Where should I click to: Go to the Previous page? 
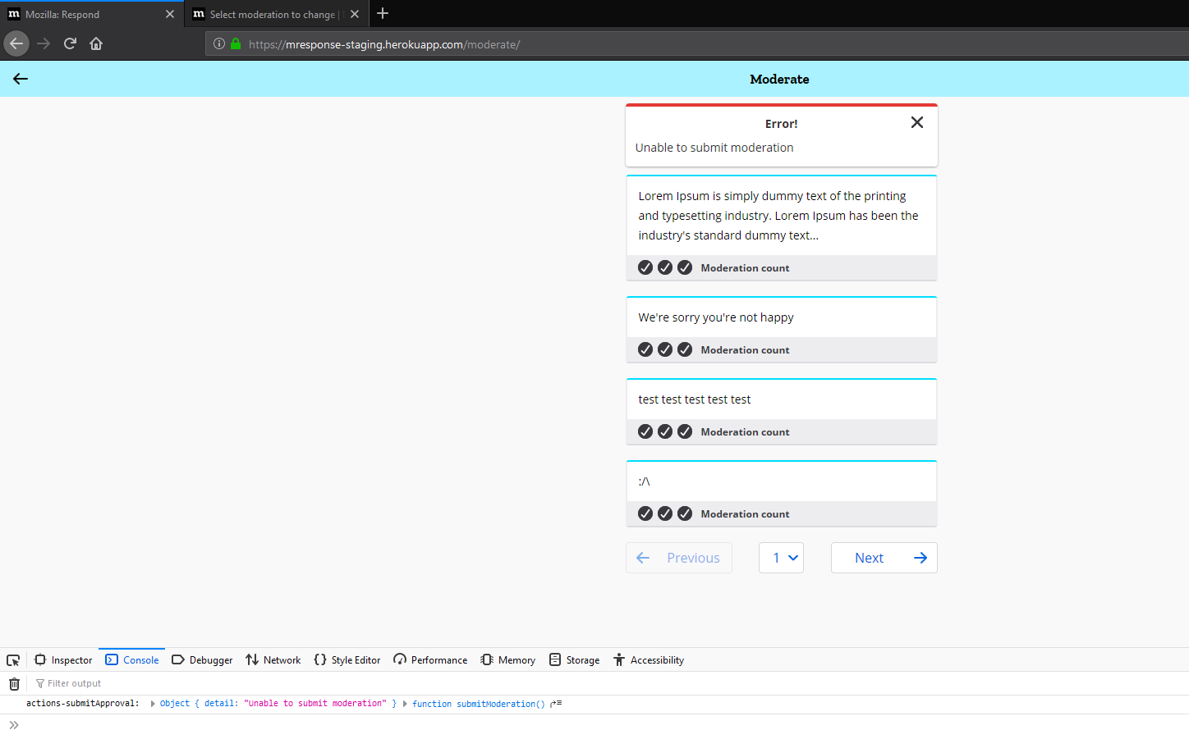click(x=679, y=558)
